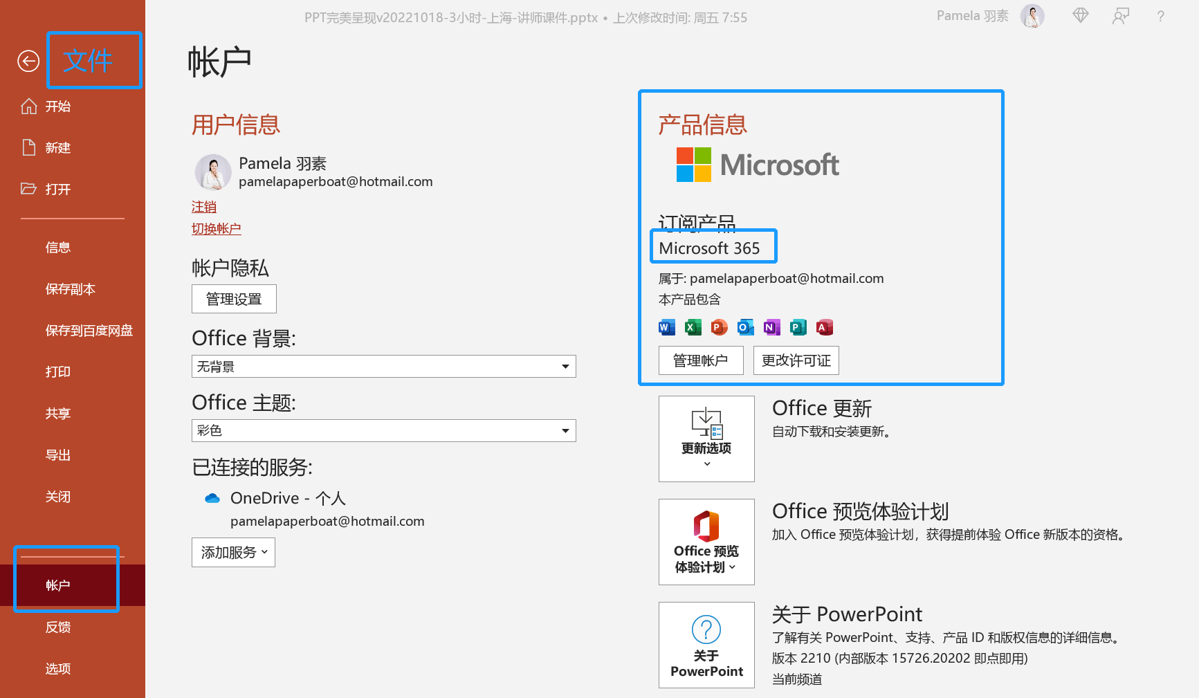Select 反馈 in the sidebar
1199x698 pixels.
[x=58, y=627]
